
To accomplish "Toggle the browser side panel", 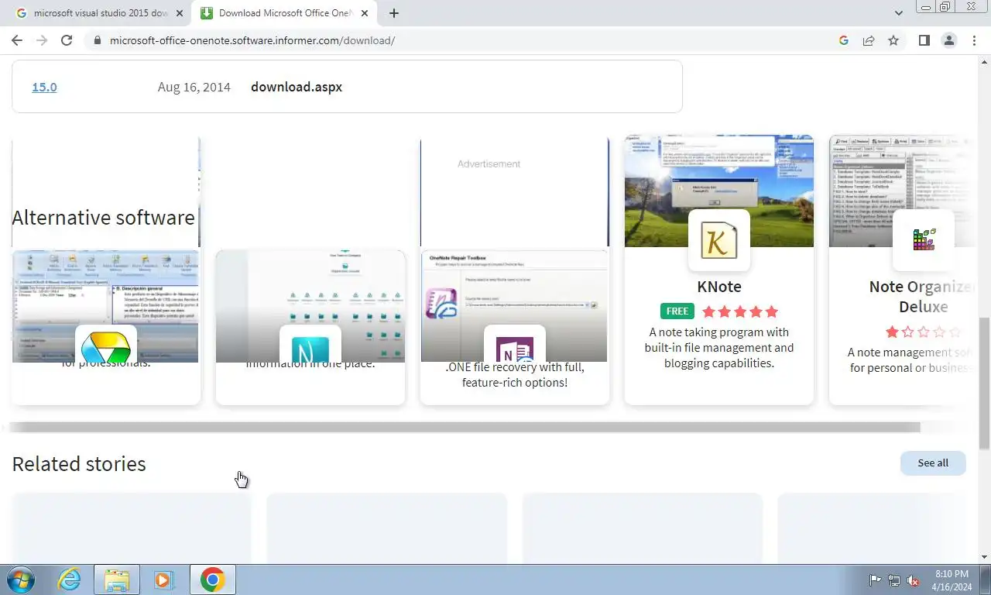I will pyautogui.click(x=924, y=40).
